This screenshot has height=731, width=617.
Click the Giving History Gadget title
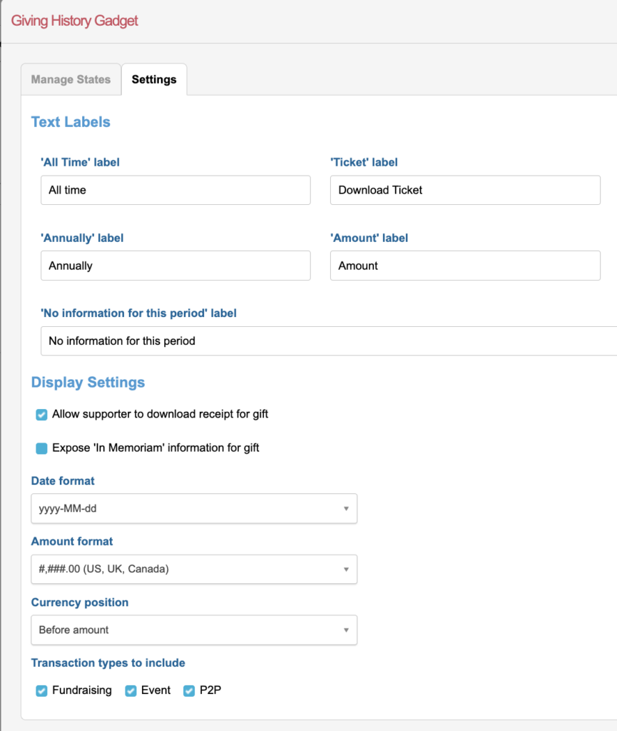[75, 21]
